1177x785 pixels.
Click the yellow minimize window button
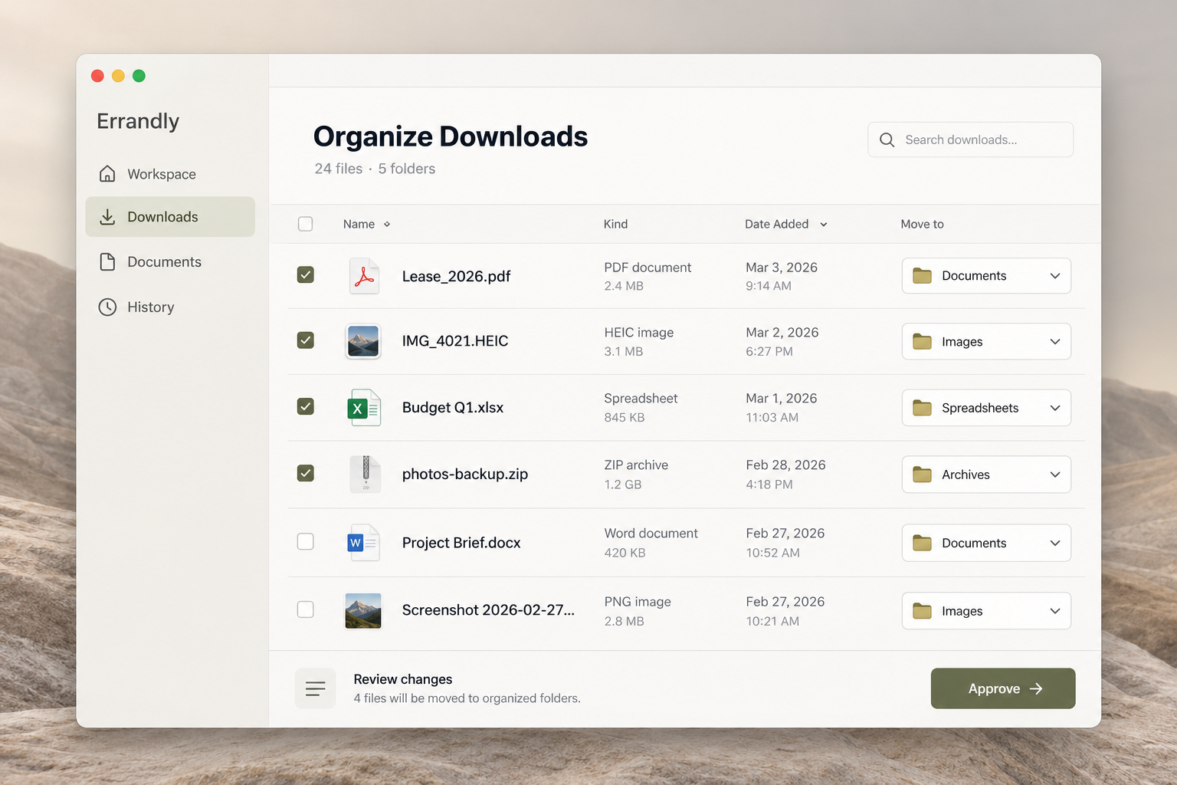pos(118,76)
